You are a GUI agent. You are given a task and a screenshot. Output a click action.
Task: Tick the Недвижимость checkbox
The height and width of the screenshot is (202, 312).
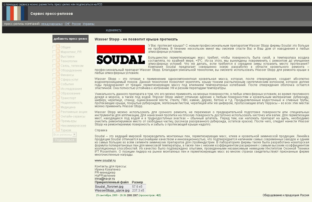54,103
